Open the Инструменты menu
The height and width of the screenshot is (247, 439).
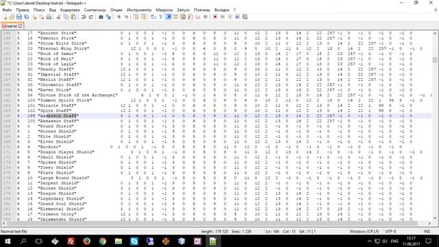tap(139, 10)
